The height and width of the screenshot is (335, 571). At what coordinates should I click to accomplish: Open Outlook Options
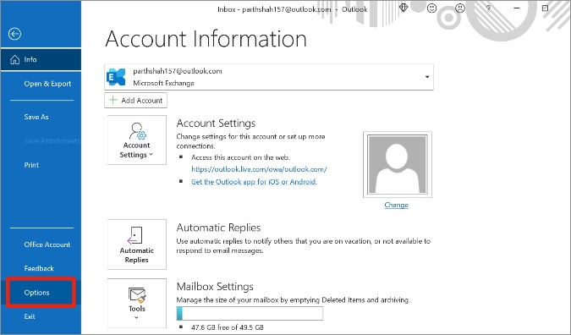41,293
